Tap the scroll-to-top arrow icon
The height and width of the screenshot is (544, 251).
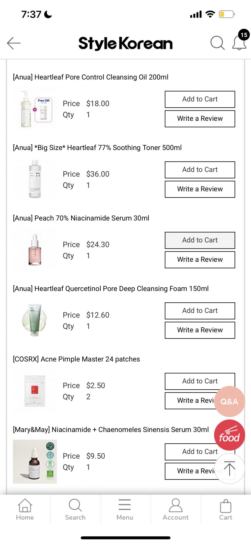[x=229, y=468]
